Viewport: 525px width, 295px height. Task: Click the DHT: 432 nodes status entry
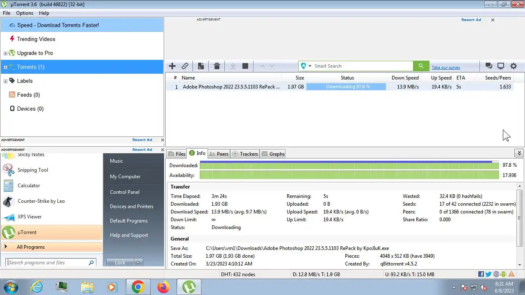[x=238, y=275]
